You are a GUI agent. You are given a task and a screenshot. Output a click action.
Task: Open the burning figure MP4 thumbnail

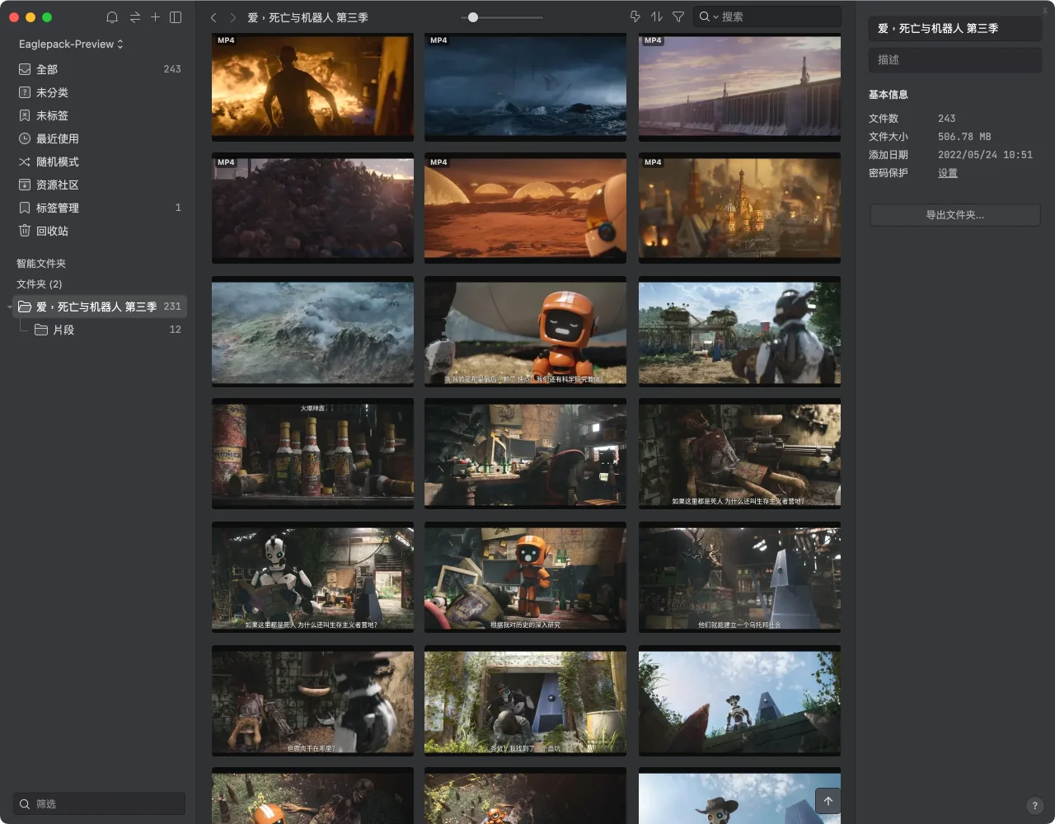tap(313, 87)
